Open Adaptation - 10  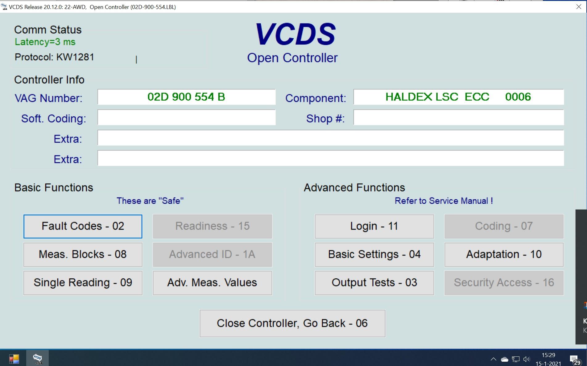504,255
